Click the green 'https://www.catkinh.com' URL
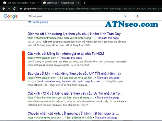 click(x=42, y=58)
